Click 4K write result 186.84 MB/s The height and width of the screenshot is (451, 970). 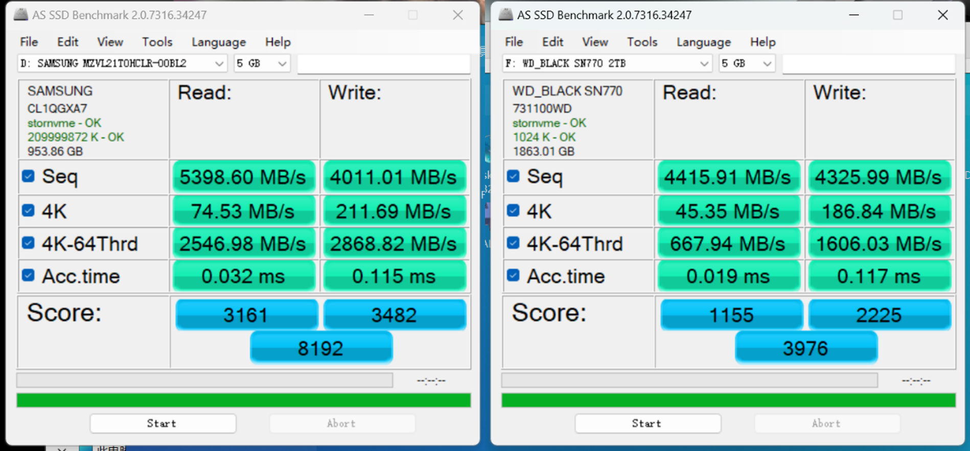tap(879, 211)
